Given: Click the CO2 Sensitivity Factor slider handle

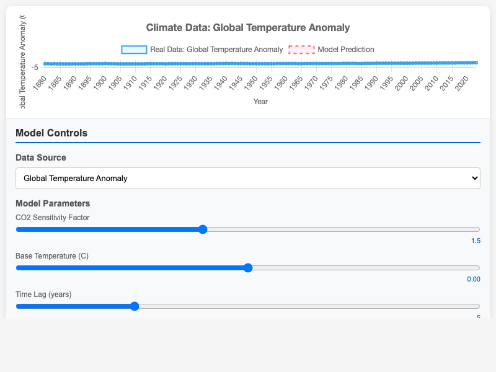Looking at the screenshot, I should tap(202, 229).
